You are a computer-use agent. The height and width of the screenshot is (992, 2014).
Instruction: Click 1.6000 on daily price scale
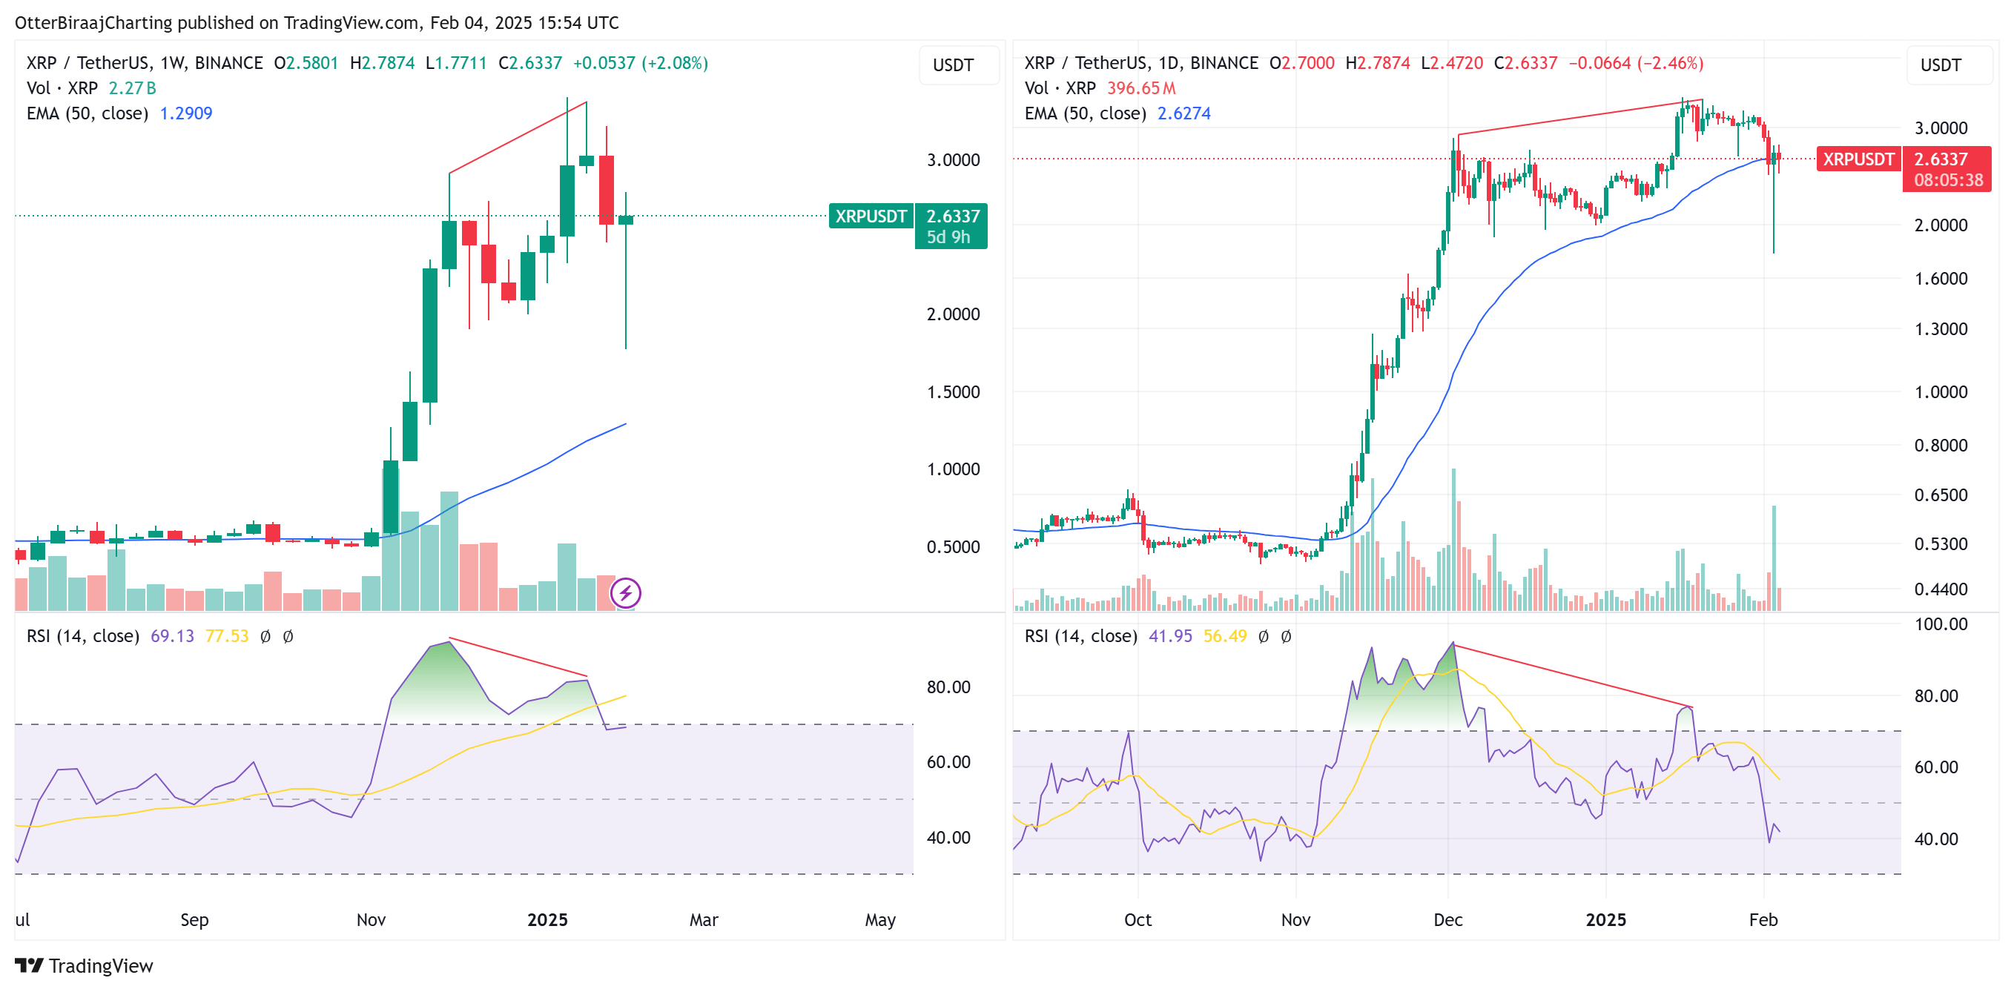[1941, 278]
